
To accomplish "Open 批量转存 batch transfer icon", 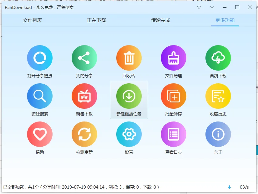I will 173,96.
